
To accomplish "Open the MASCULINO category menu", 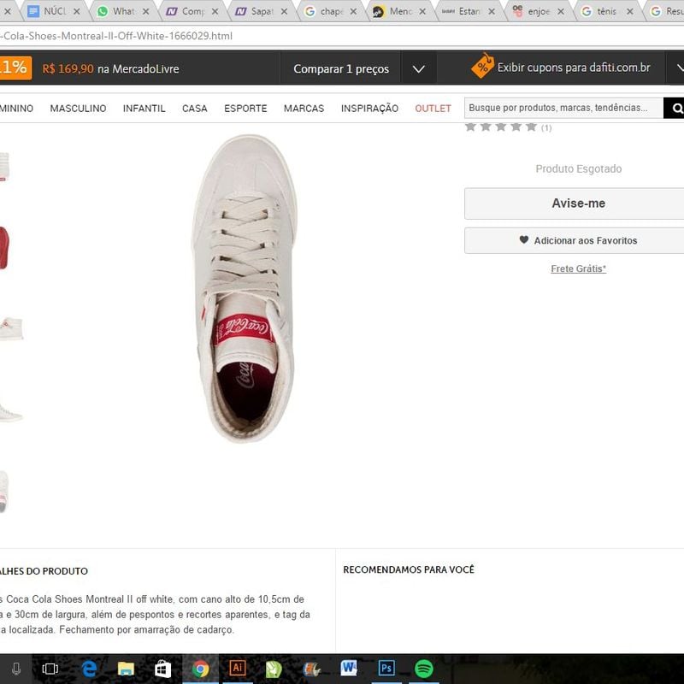I will pyautogui.click(x=78, y=109).
